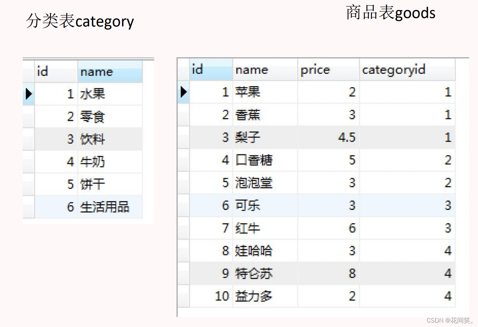Select the id column header in category table

tap(56, 71)
